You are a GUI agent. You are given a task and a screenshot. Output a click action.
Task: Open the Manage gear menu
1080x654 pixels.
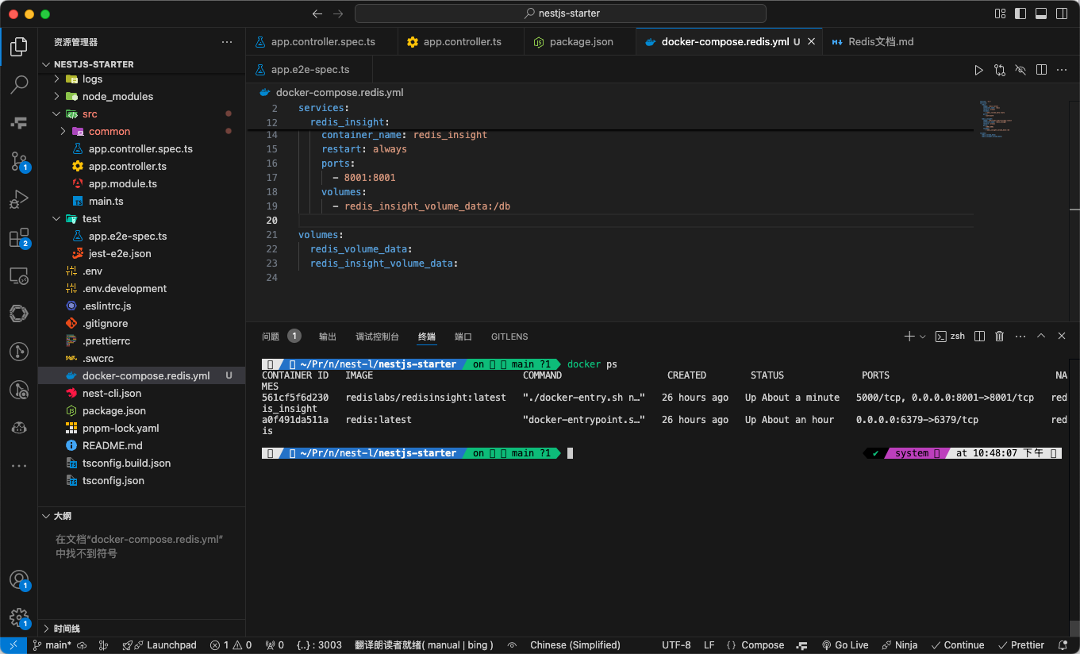click(x=19, y=617)
